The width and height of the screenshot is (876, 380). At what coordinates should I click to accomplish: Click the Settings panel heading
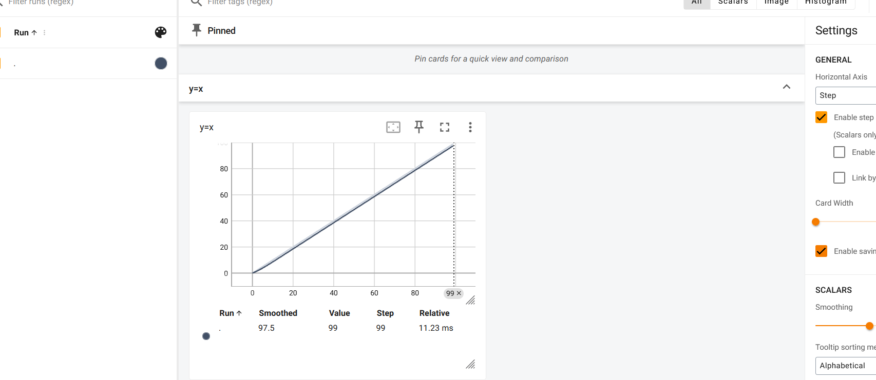pos(836,30)
